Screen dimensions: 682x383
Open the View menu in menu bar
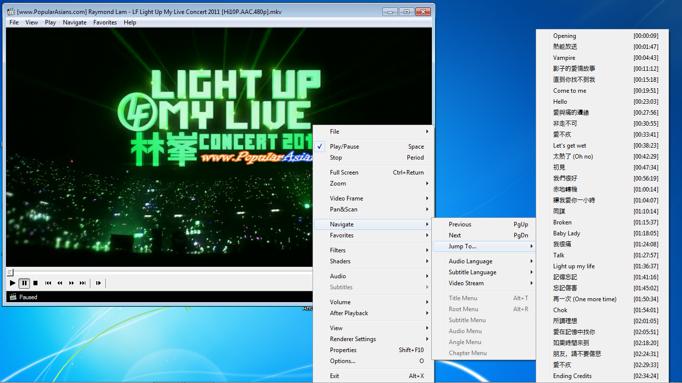[x=31, y=22]
